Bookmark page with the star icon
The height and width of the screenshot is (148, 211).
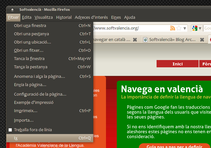179,28
